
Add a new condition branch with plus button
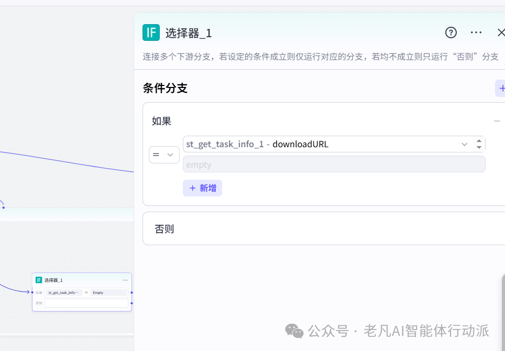pos(501,88)
